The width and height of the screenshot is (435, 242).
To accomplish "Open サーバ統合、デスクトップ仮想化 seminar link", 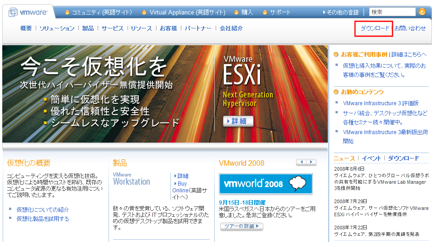I will tap(385, 118).
